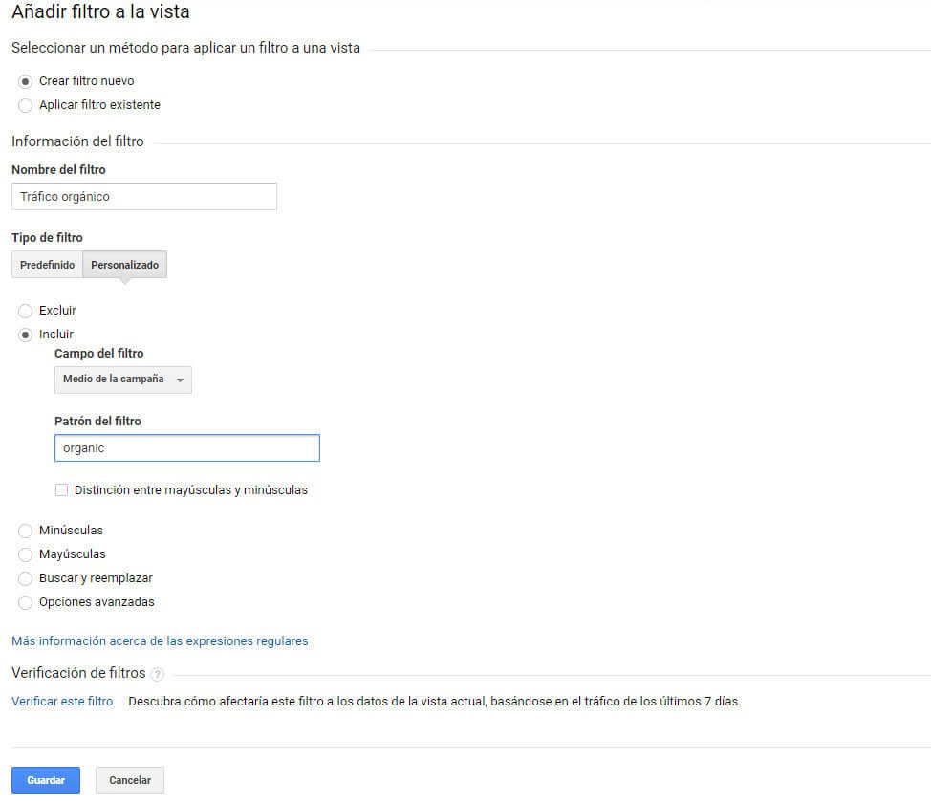Select the Crear filtro nuevo radio button
The width and height of the screenshot is (931, 803).
tap(26, 81)
